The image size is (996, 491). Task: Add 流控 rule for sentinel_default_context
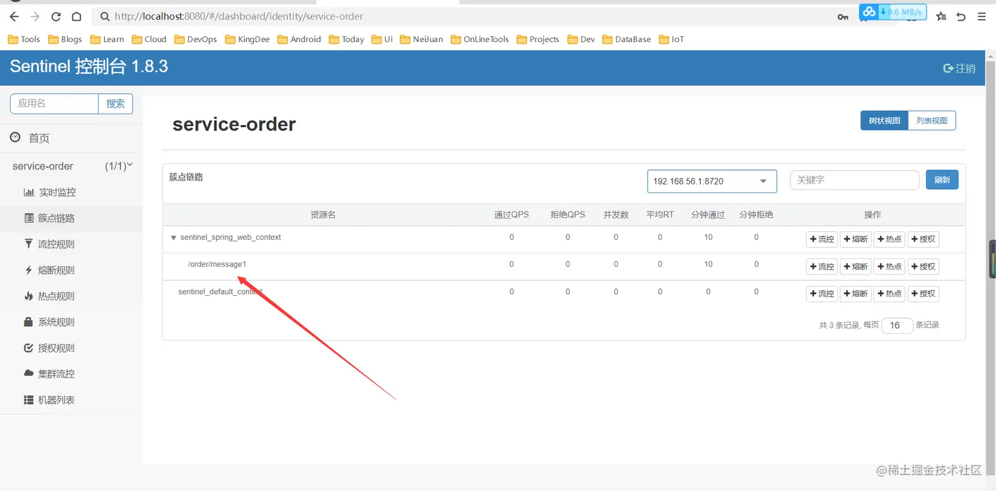[821, 294]
